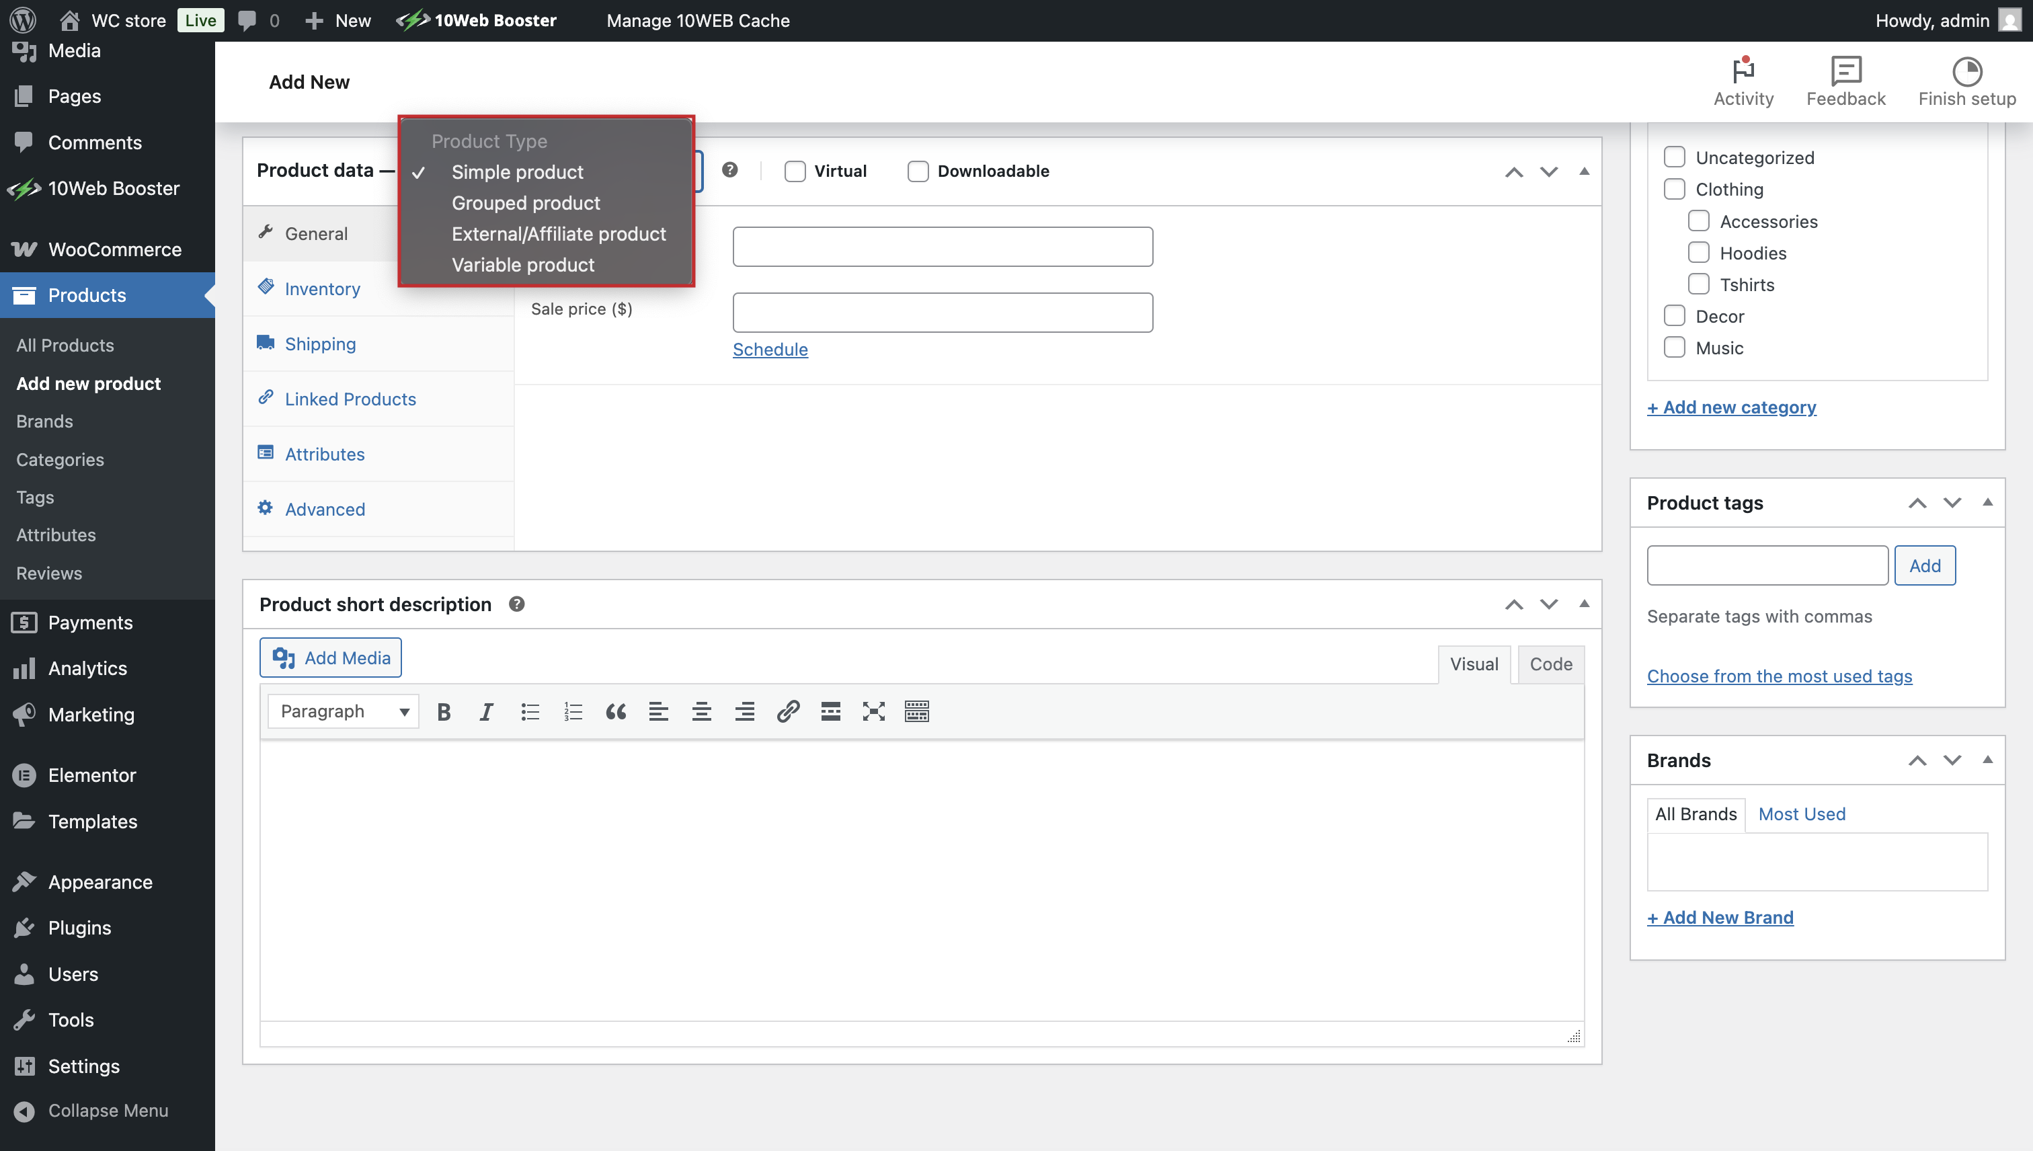2033x1151 pixels.
Task: Click the Insert Read More tag icon
Action: (830, 711)
